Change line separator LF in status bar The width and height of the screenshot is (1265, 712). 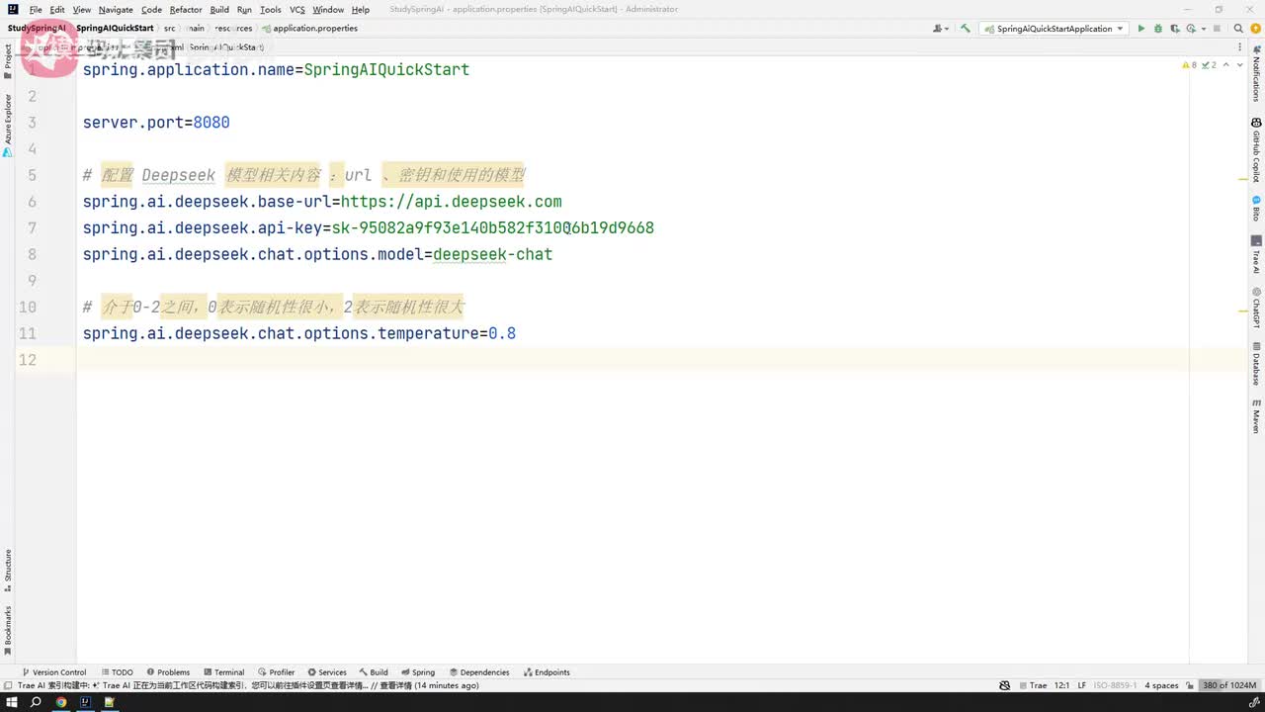[x=1082, y=685]
